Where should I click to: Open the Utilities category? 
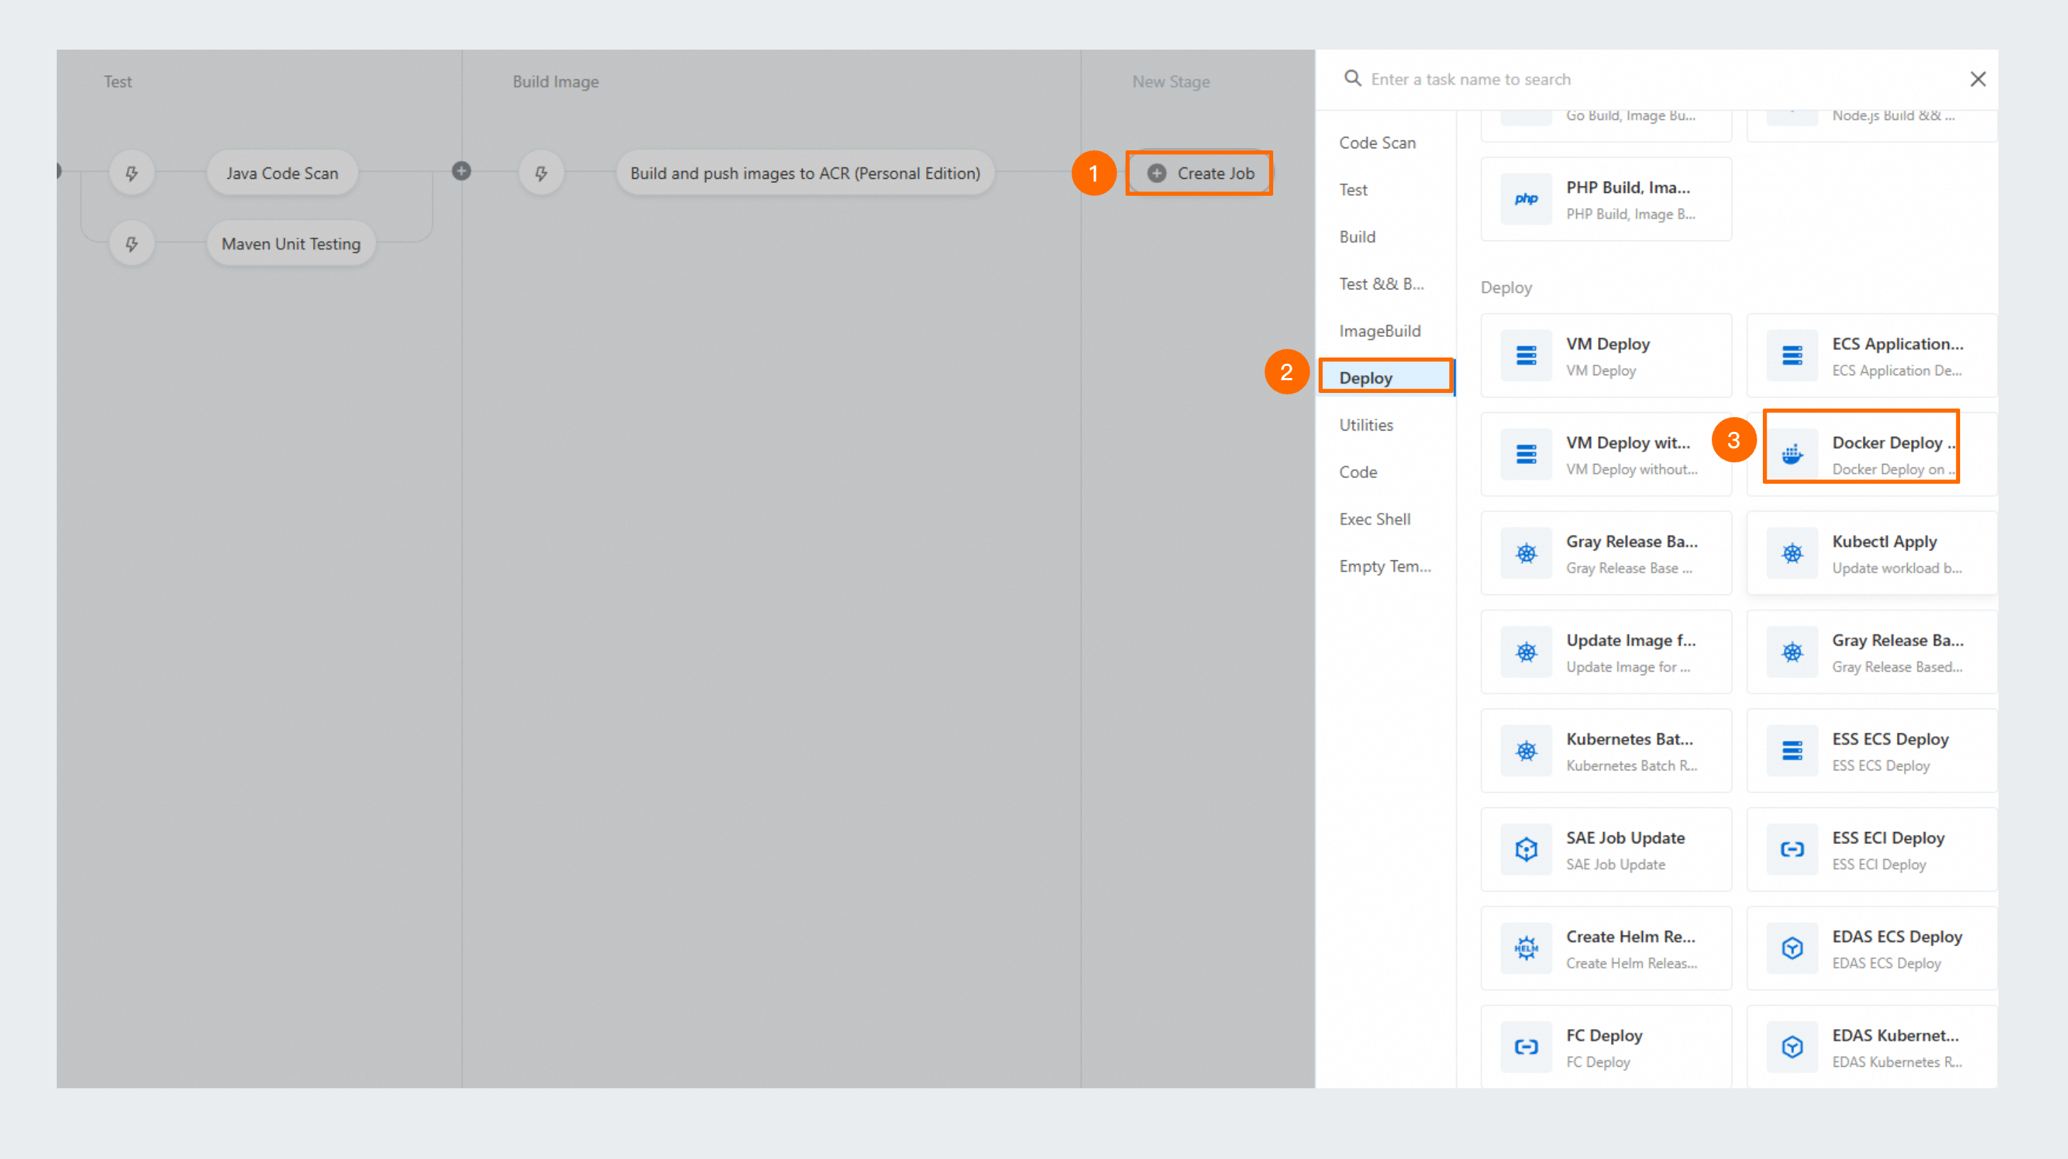tap(1365, 426)
